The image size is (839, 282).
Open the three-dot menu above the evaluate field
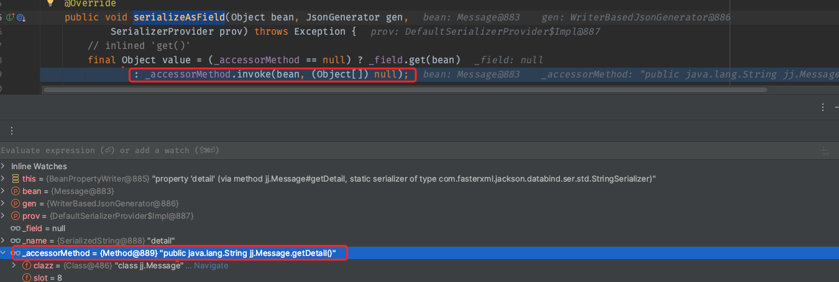(12, 131)
